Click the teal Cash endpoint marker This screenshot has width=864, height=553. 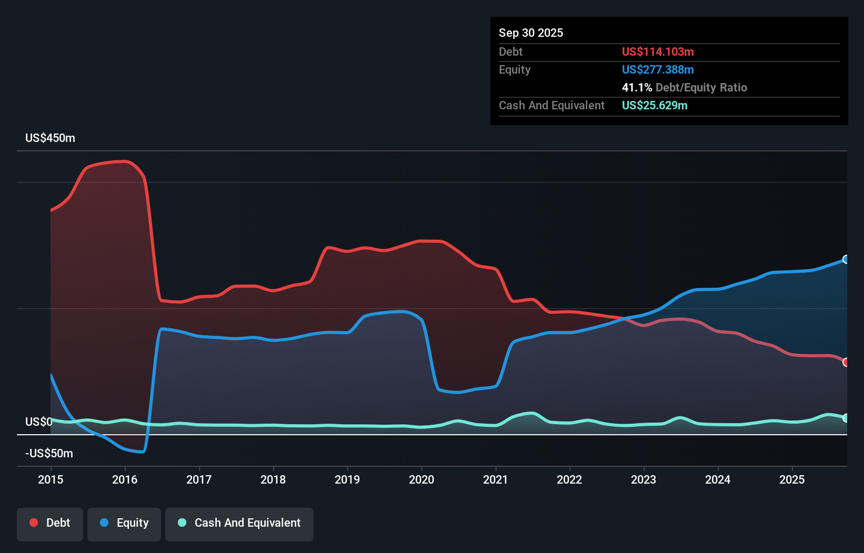tap(846, 418)
